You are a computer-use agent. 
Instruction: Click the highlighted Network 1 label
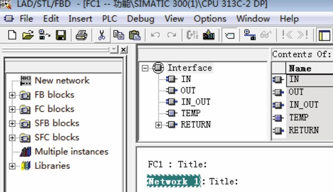pyautogui.click(x=174, y=181)
